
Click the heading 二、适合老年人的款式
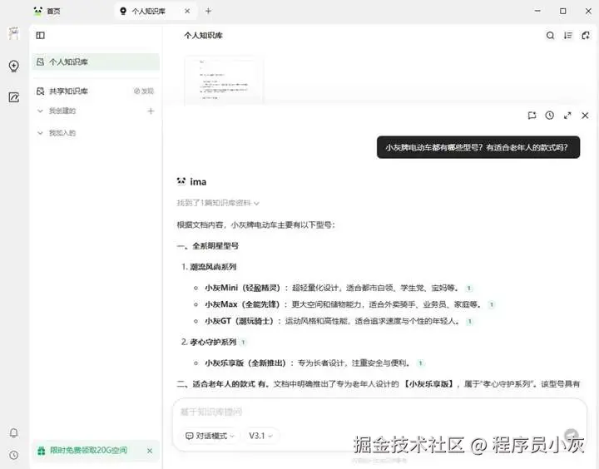tap(215, 384)
